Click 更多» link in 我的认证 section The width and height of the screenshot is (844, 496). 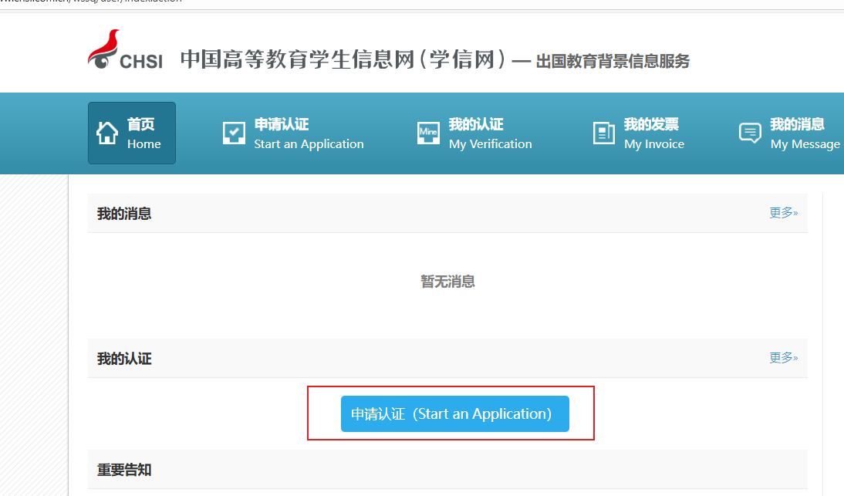click(783, 358)
